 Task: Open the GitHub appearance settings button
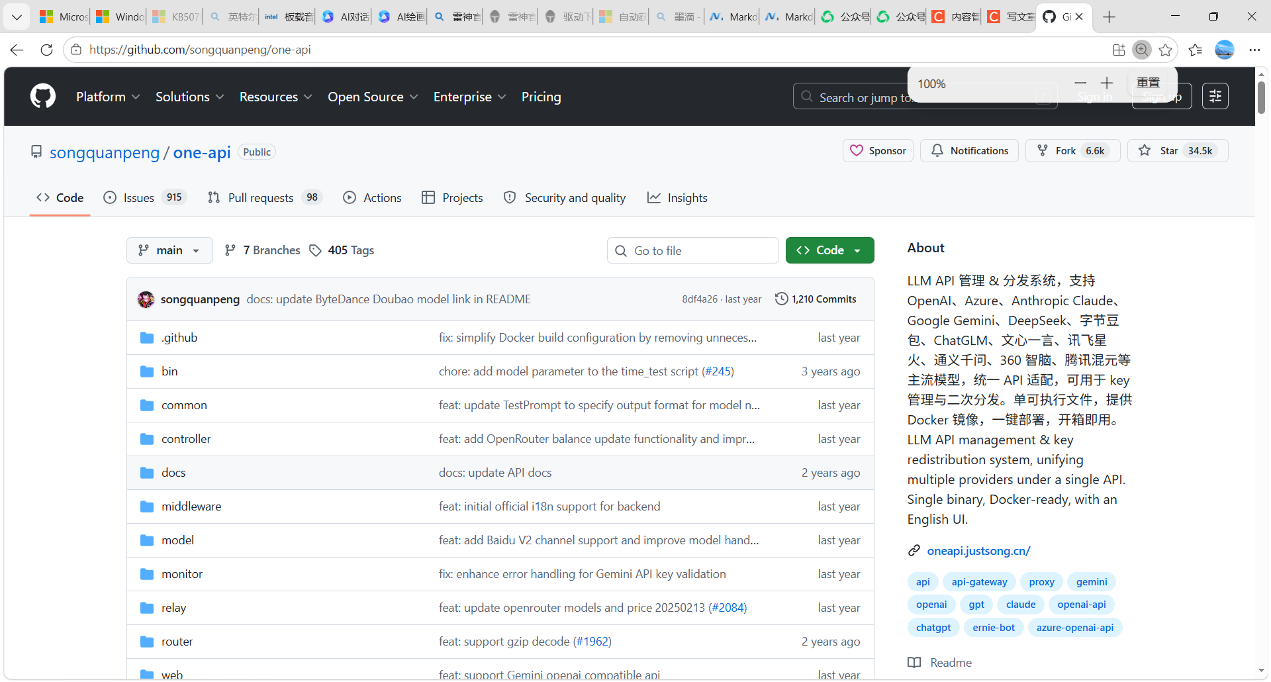(x=1215, y=96)
